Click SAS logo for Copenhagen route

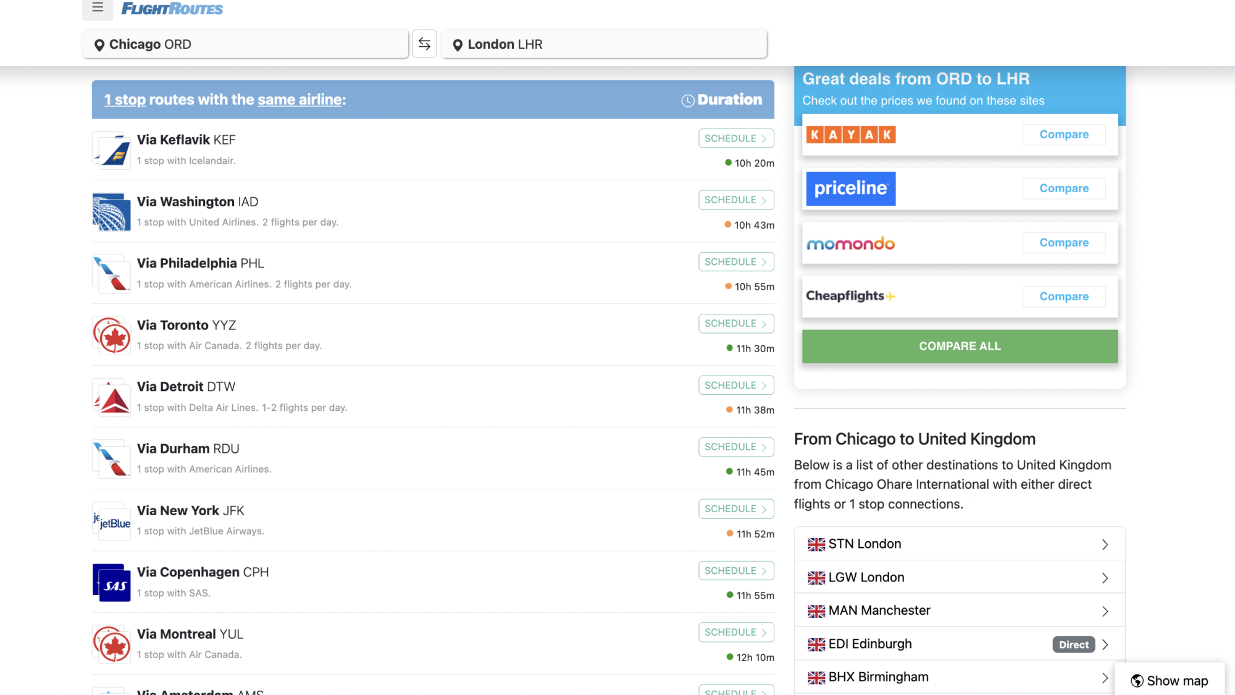point(112,583)
